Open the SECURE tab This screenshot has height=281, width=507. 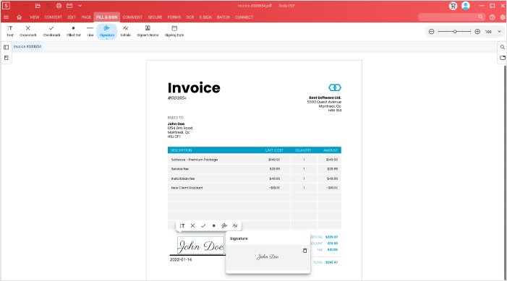pos(155,17)
